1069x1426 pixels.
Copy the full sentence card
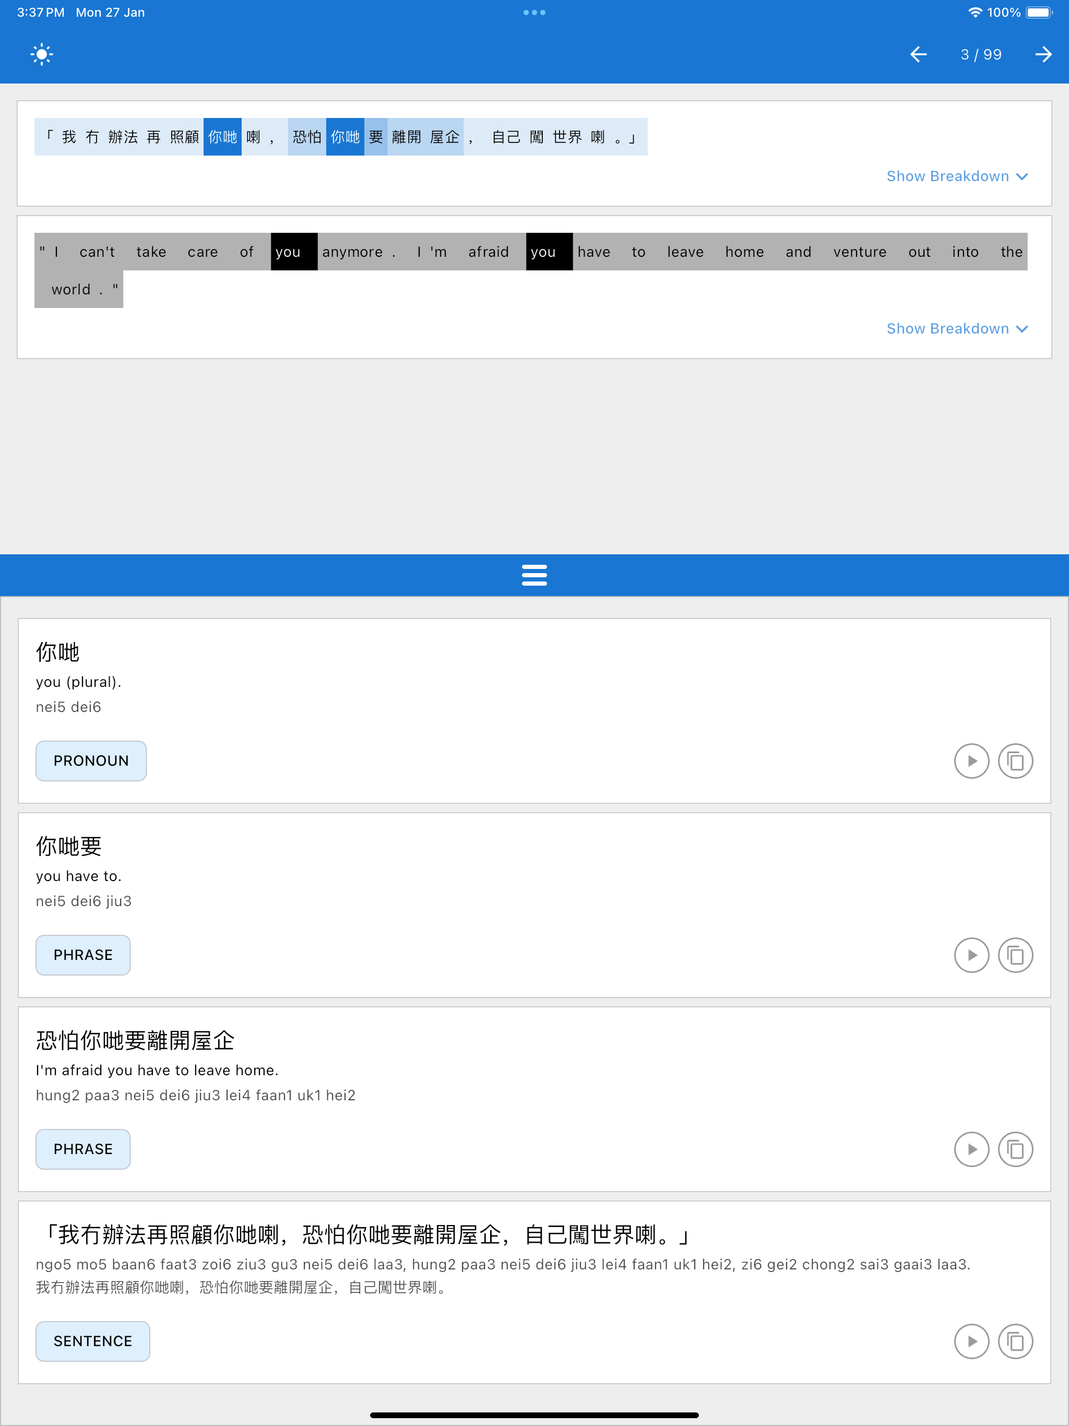click(1015, 1341)
